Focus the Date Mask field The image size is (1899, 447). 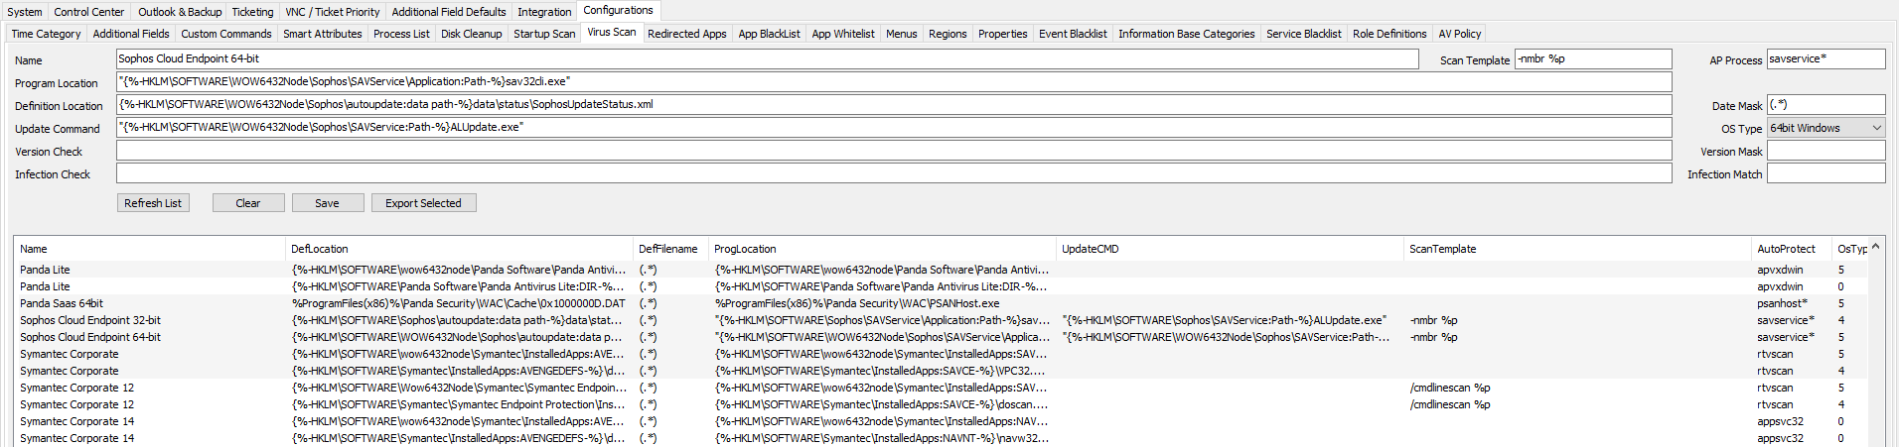pos(1826,105)
